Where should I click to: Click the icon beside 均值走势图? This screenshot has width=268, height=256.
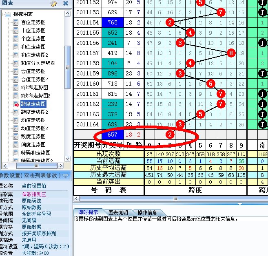tap(16, 120)
